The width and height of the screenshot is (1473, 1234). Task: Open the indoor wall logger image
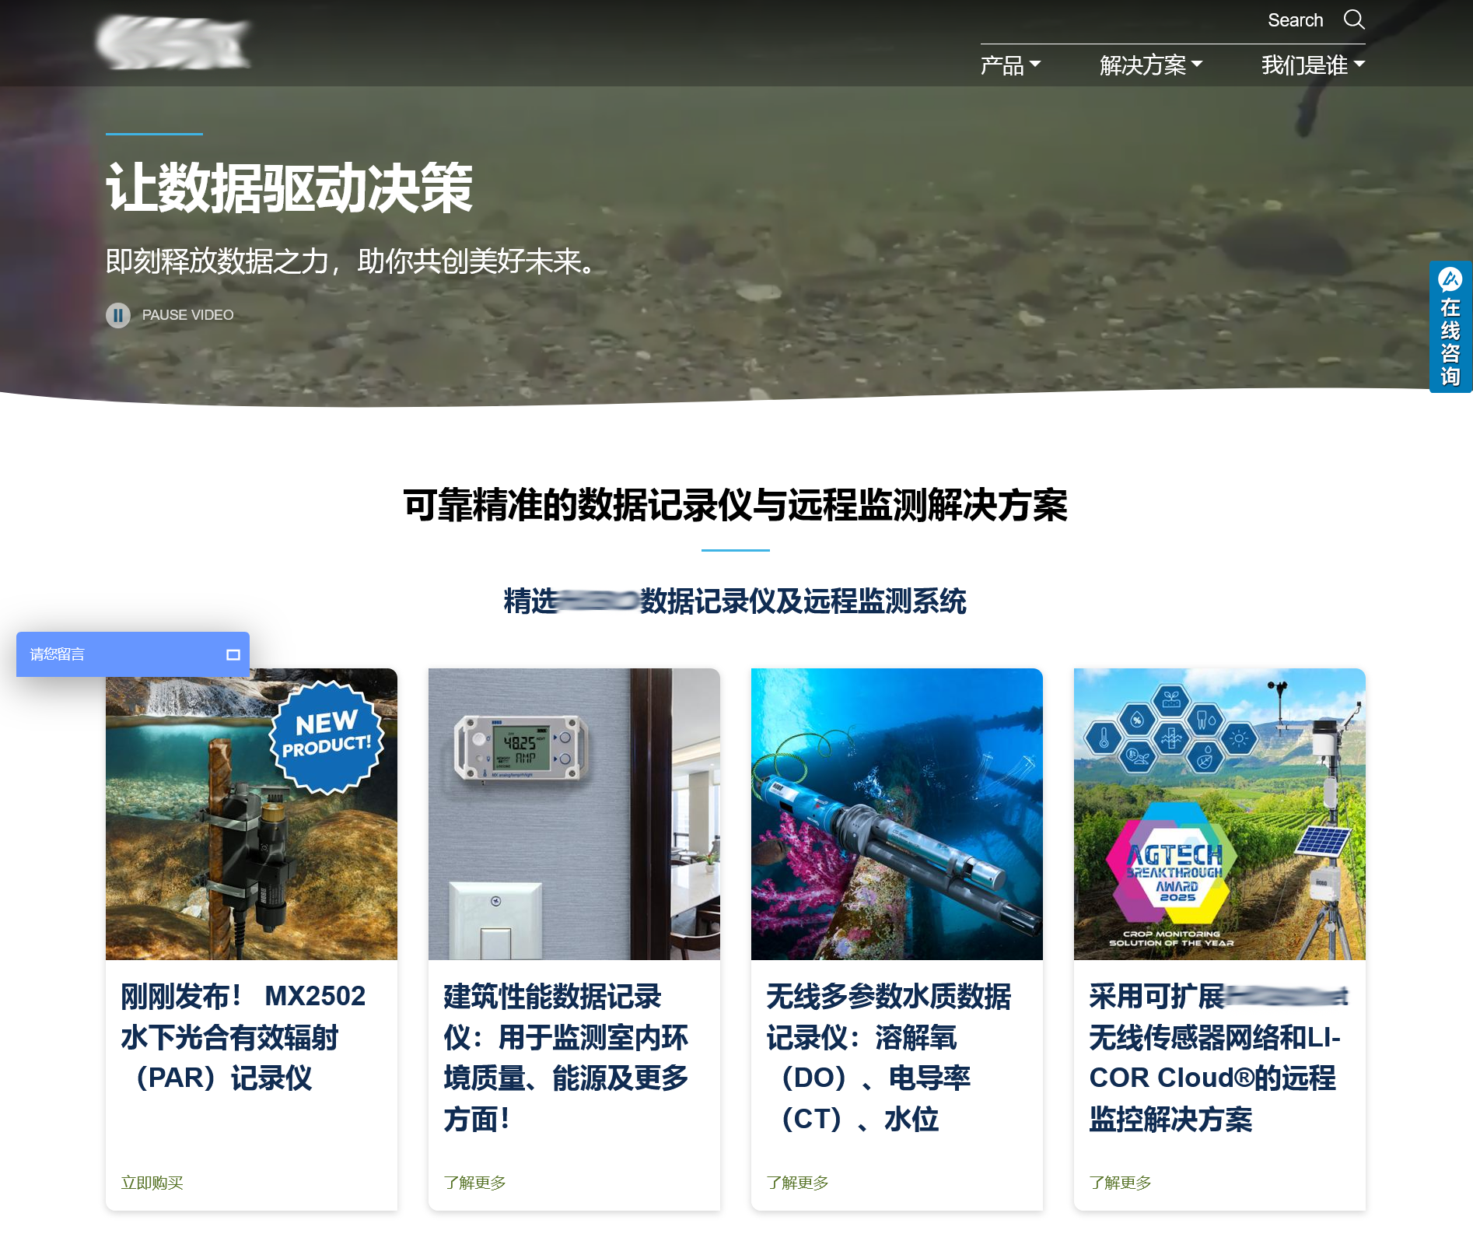coord(574,814)
